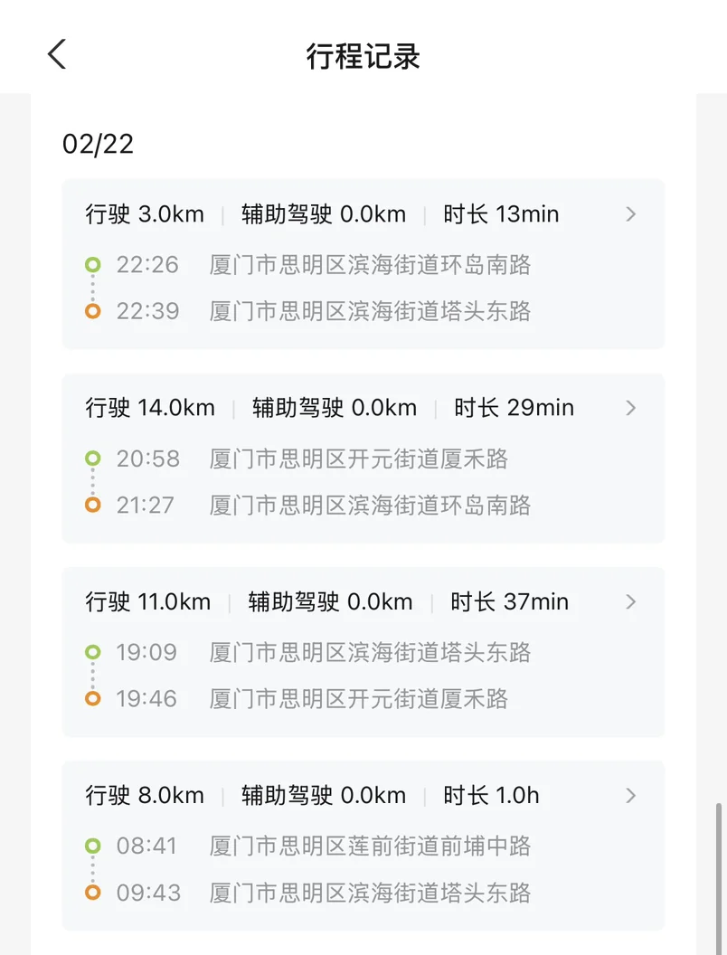Open the 3.0km trip record
The height and width of the screenshot is (955, 727).
pyautogui.click(x=145, y=214)
